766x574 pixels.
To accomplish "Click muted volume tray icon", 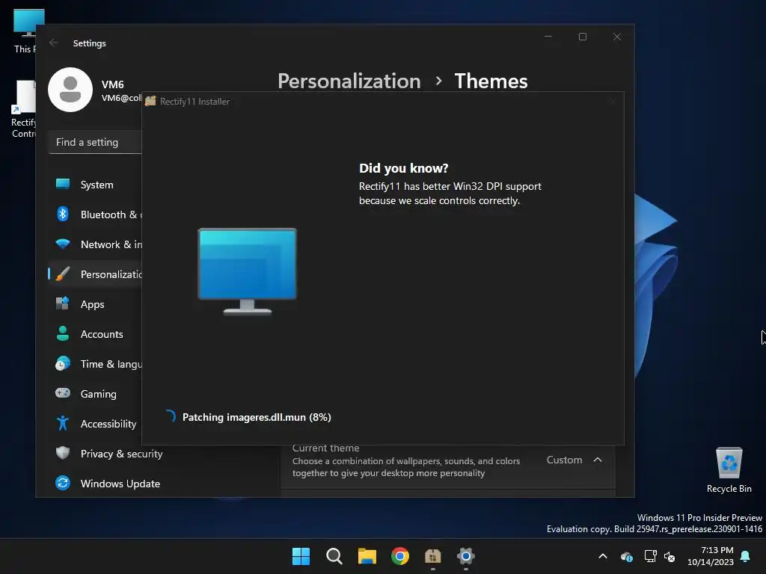I will [x=670, y=556].
